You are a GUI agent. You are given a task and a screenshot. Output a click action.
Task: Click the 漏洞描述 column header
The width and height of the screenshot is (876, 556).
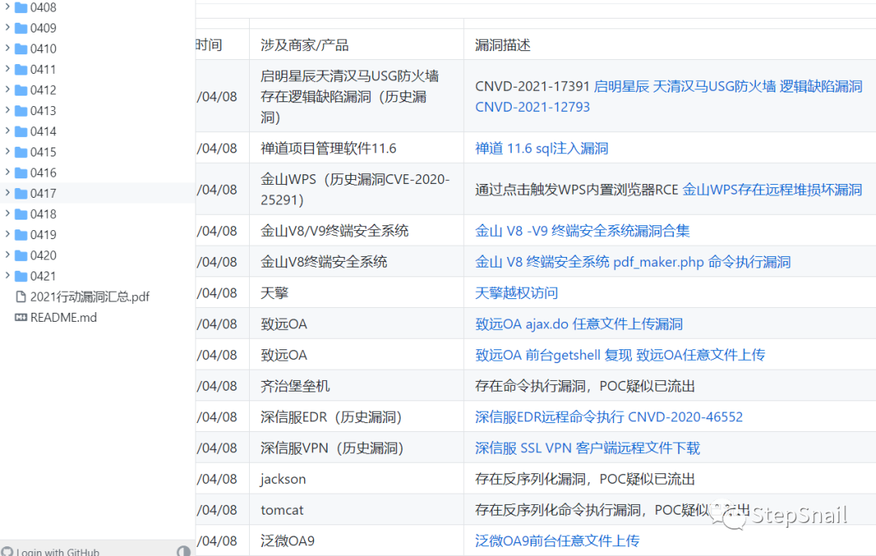click(x=503, y=45)
